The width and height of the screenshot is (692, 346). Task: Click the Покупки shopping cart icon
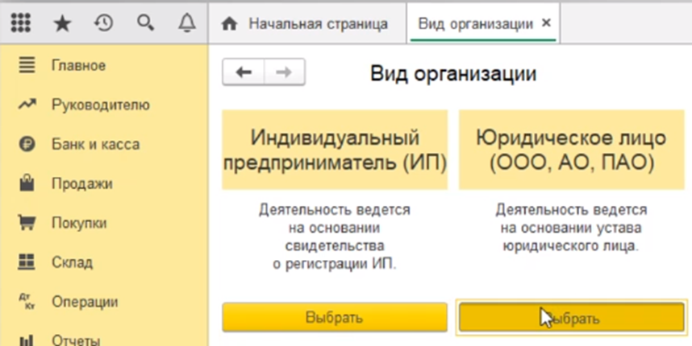click(27, 223)
